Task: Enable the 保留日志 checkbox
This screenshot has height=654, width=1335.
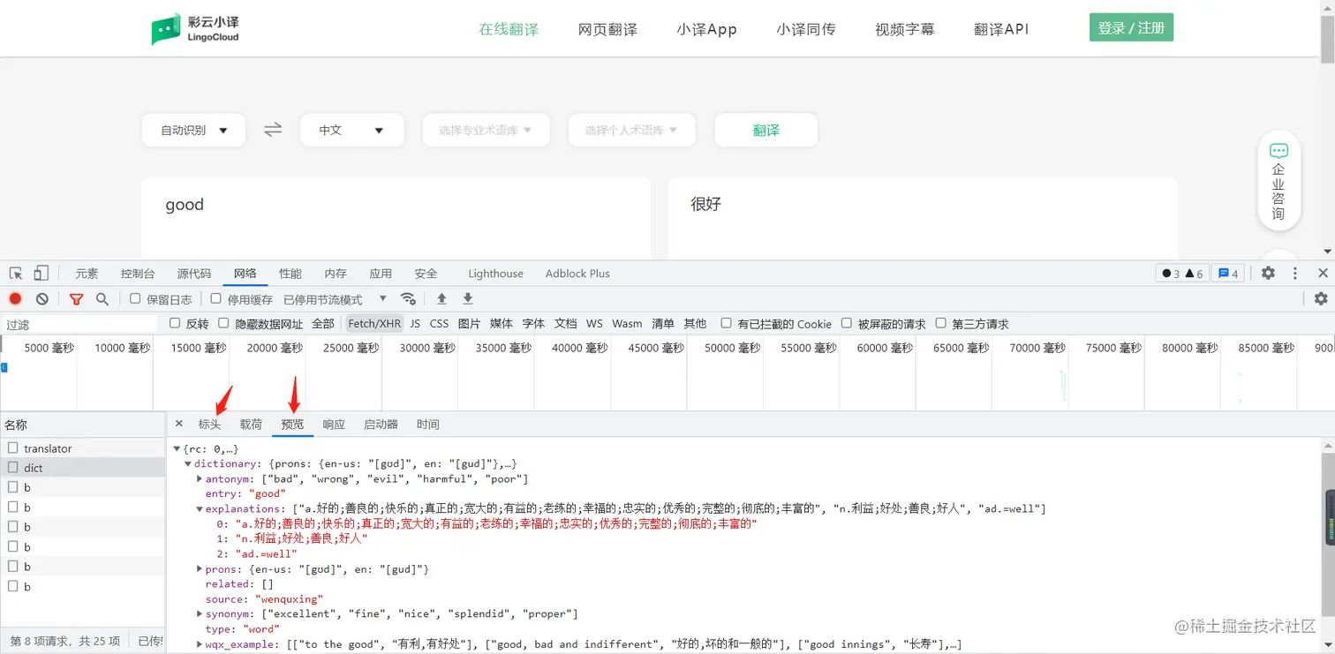Action: [x=135, y=299]
